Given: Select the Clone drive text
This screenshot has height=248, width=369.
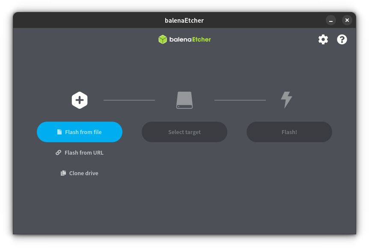Looking at the screenshot, I should point(83,173).
